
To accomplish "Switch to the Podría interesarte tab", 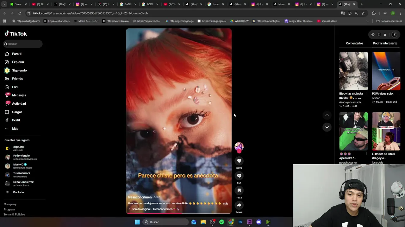I will click(385, 43).
